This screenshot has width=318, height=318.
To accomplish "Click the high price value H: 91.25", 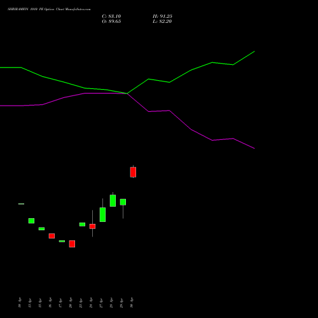I will click(x=162, y=17).
